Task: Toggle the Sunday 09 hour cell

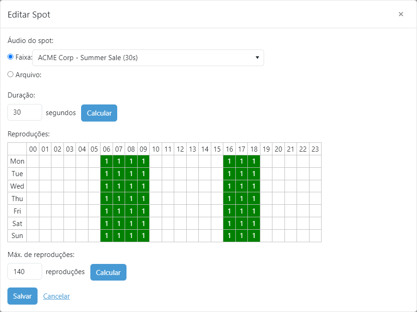Action: pyautogui.click(x=143, y=236)
